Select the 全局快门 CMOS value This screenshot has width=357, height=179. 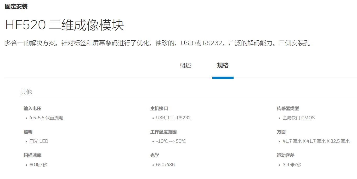click(298, 118)
